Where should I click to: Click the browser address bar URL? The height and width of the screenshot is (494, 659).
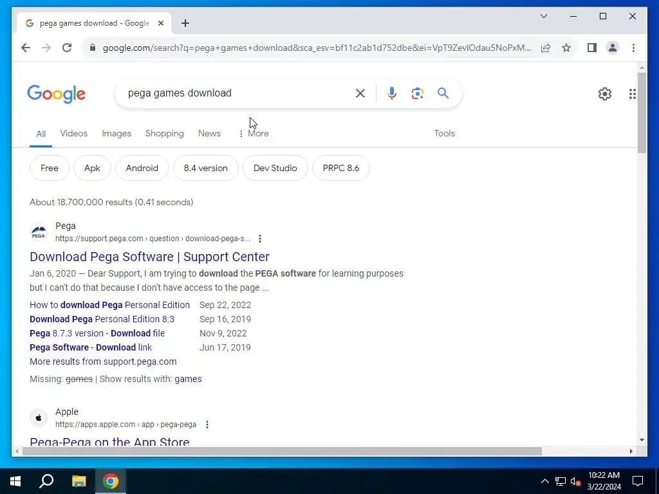pos(317,48)
